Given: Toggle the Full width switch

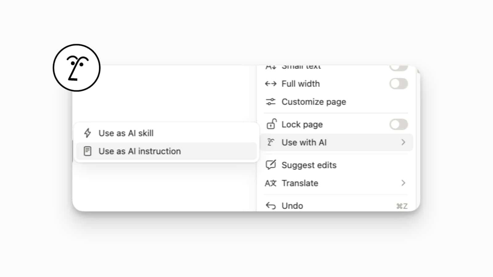Looking at the screenshot, I should click(399, 83).
